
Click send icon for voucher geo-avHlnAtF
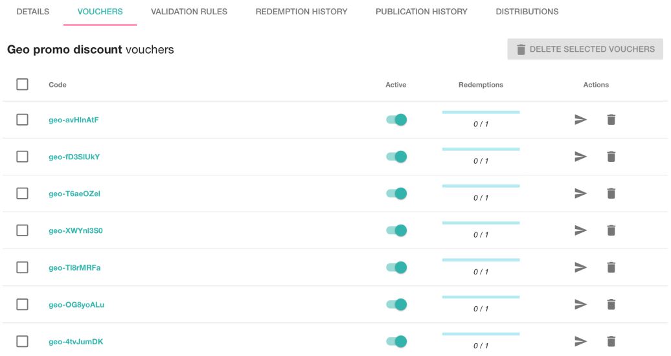coord(580,120)
